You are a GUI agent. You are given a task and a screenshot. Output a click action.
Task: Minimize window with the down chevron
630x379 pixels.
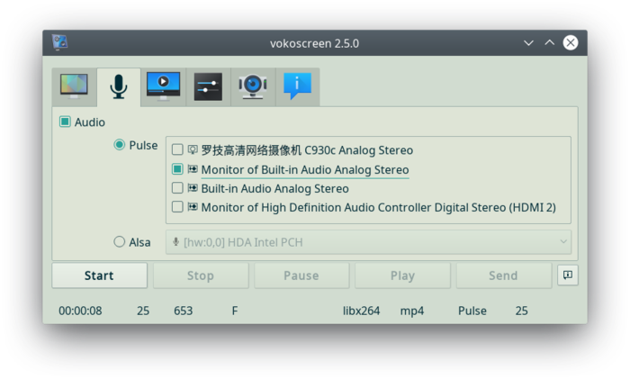point(529,42)
